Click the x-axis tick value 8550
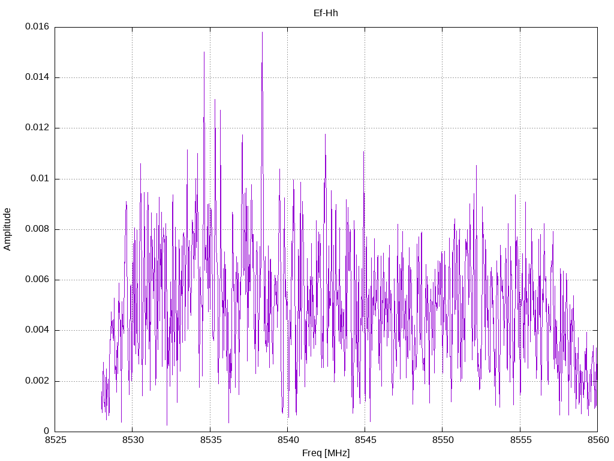Viewport: 614px width, 461px height. pos(443,440)
